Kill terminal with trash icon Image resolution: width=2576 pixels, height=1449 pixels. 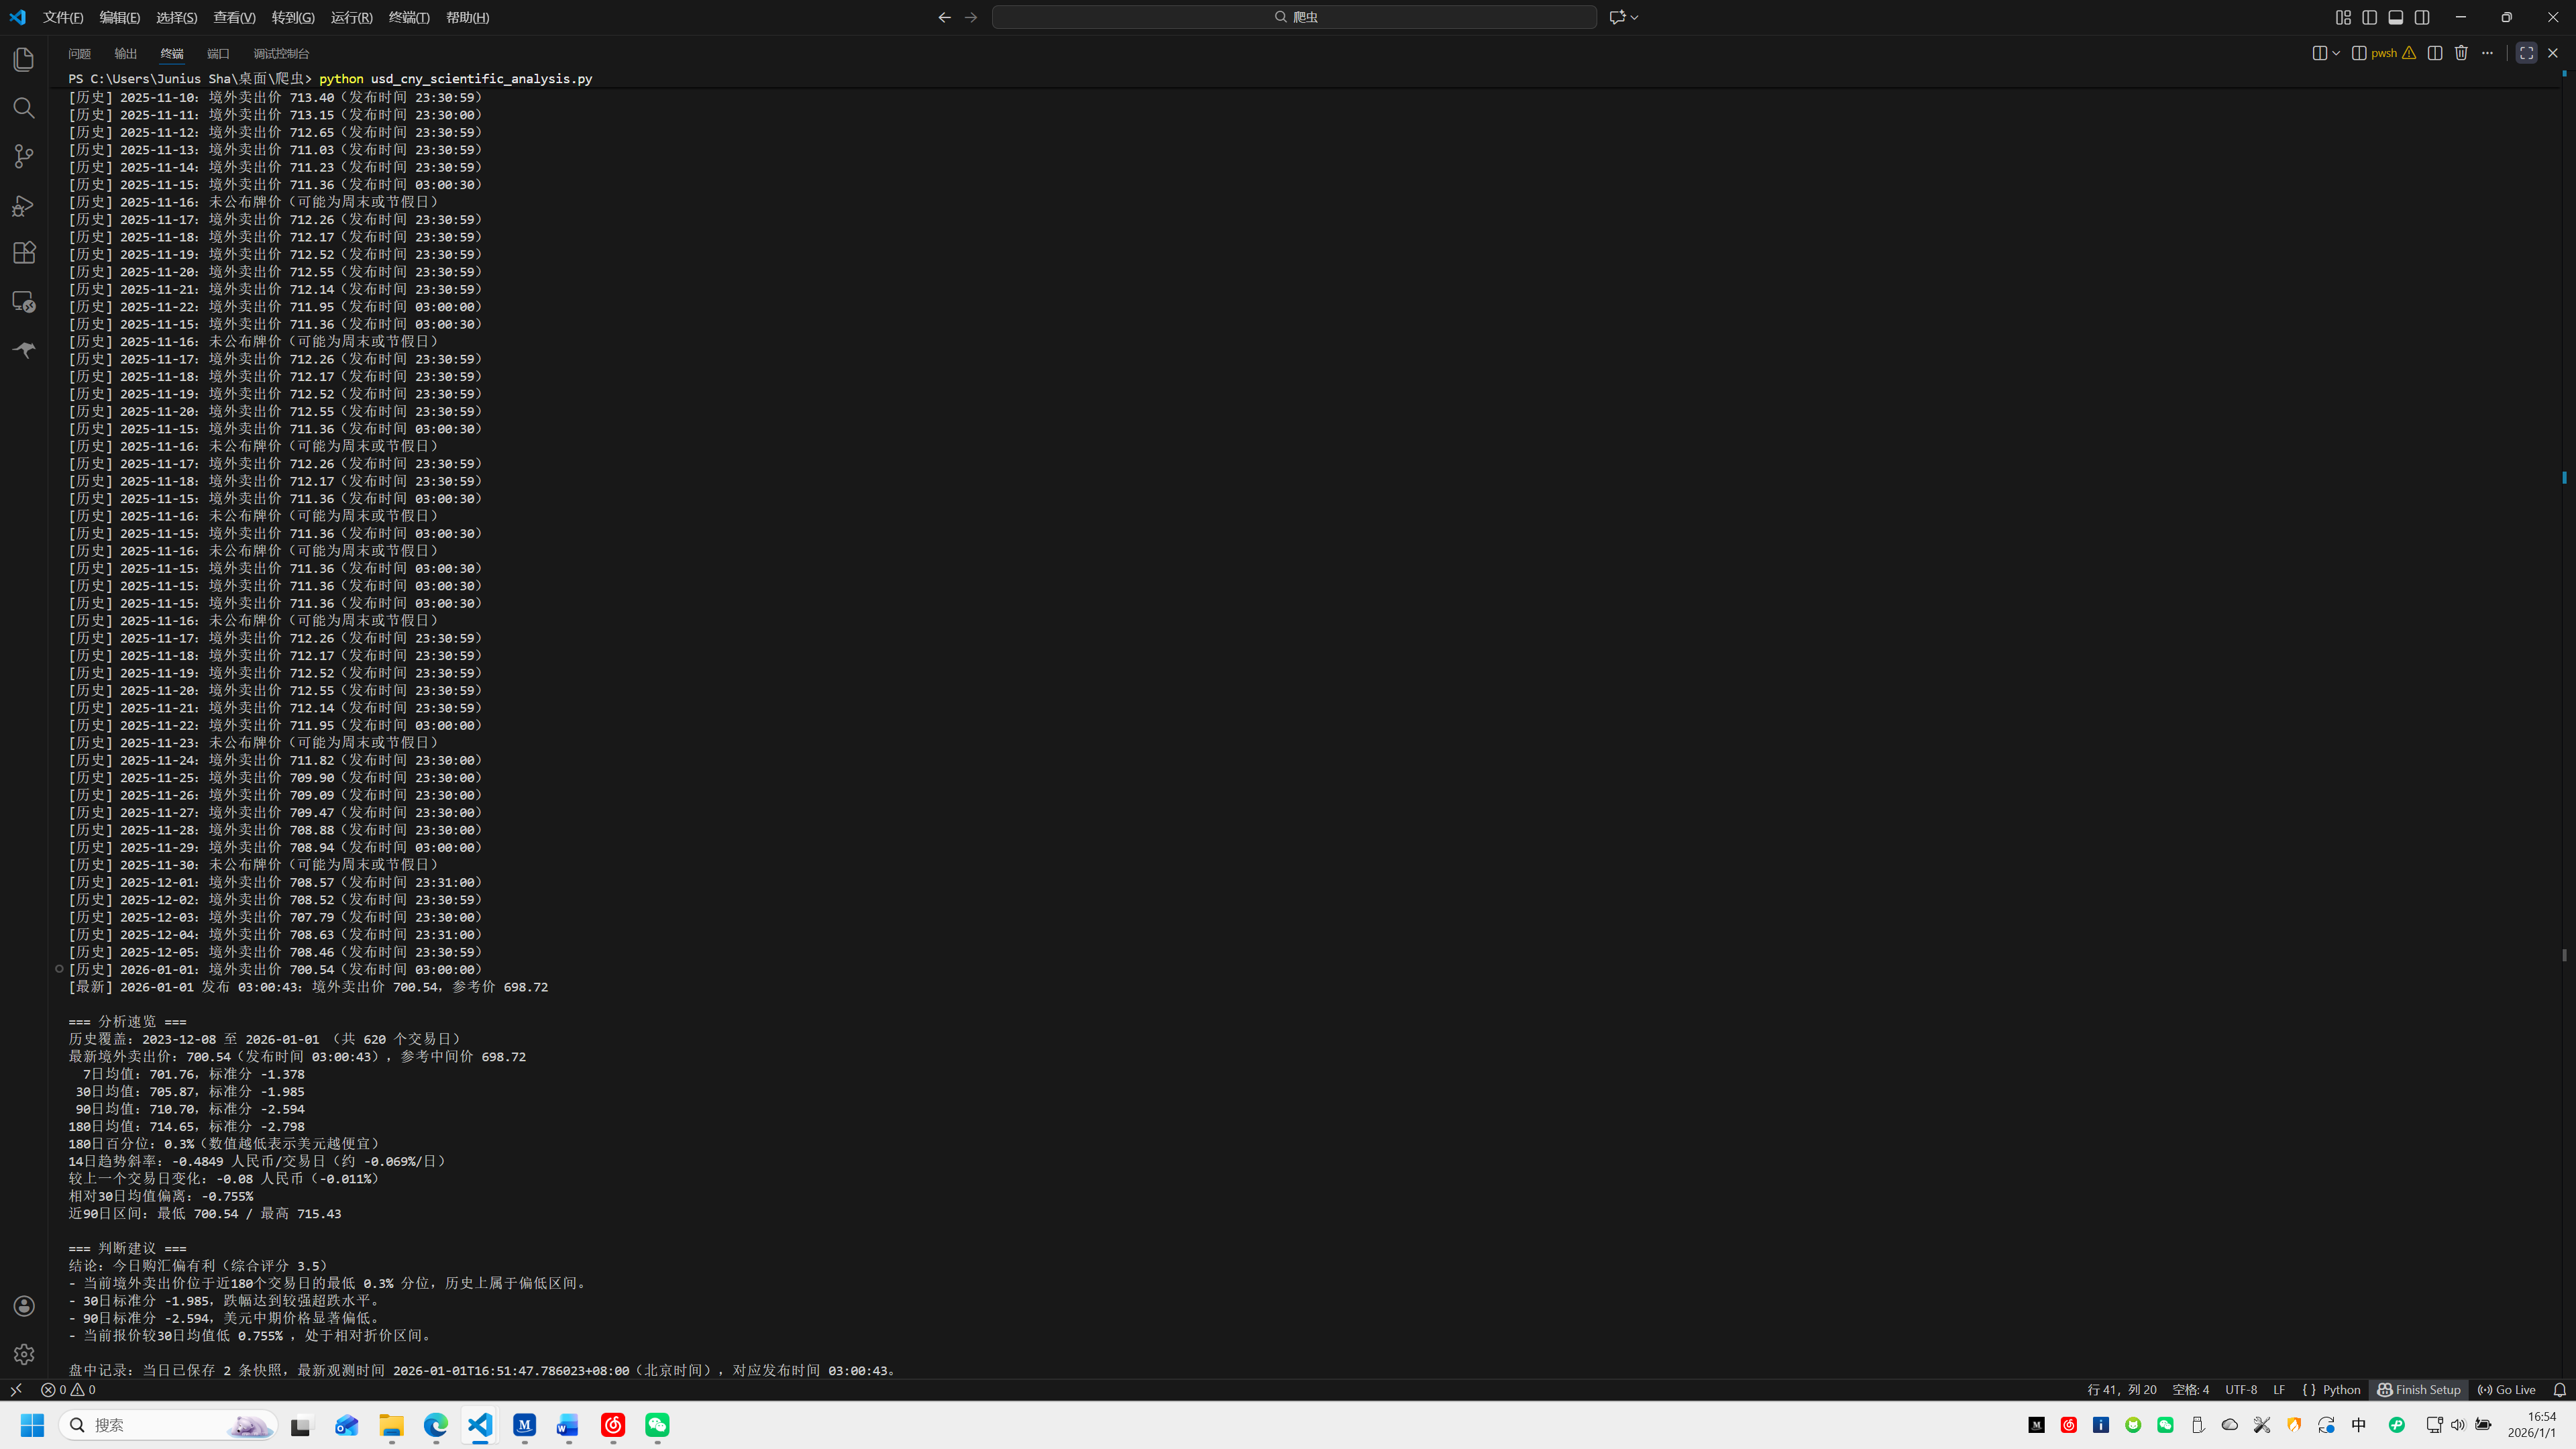coord(2461,53)
